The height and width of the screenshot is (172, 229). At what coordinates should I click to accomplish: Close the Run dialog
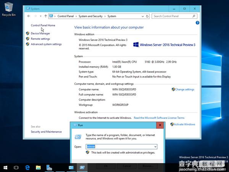point(160,125)
